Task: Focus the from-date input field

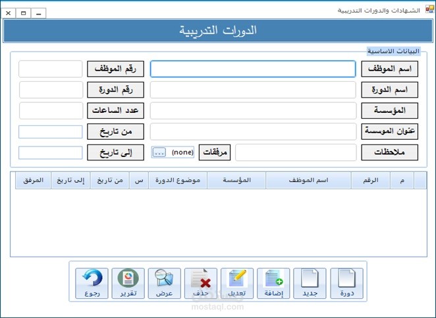Action: (x=51, y=132)
